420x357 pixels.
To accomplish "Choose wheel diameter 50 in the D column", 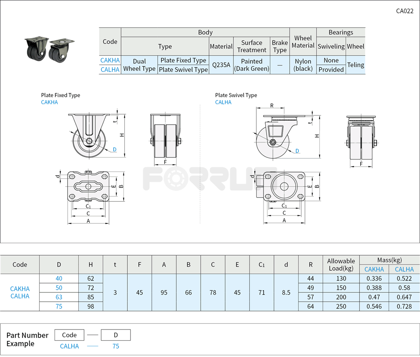I will (x=59, y=288).
